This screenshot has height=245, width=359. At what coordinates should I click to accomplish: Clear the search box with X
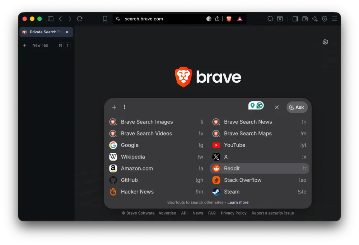click(276, 107)
